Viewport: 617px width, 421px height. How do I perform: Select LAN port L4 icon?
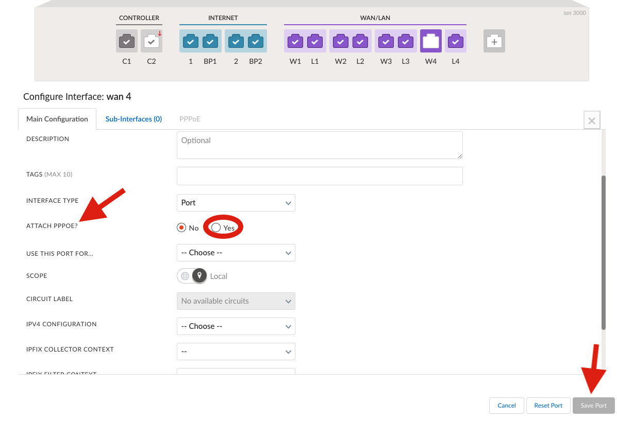point(456,41)
